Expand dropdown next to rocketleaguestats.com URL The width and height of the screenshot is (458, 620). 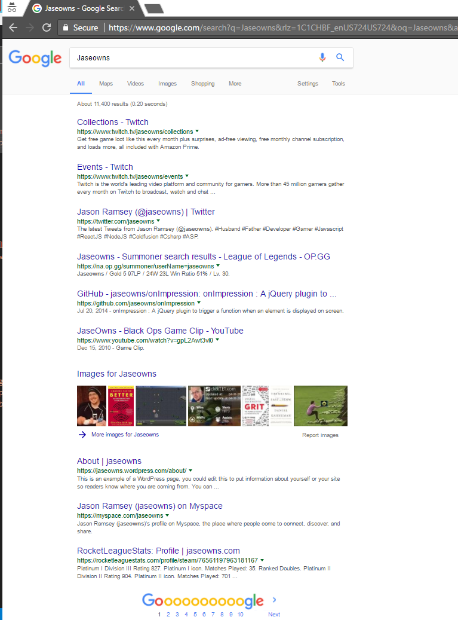coord(262,560)
